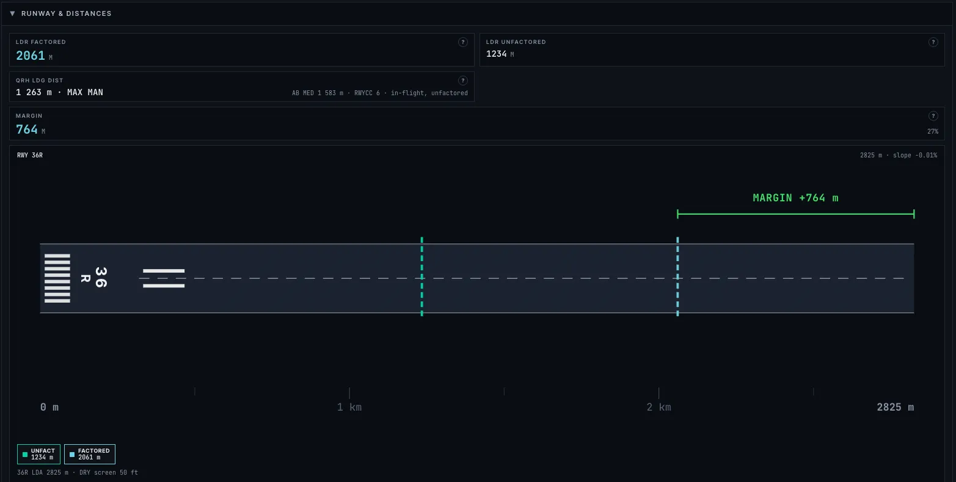
Task: Toggle the UNFACT 1234 m legend chip
Action: 38,454
